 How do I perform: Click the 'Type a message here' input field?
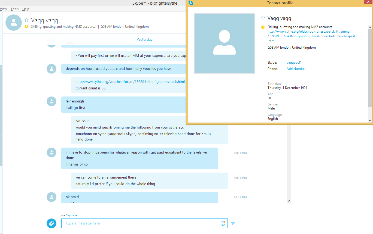pos(144,223)
